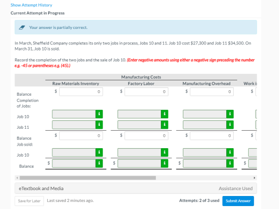Click the horizontal scrollbar thumb under the table
This screenshot has height=209, width=279.
(88, 178)
